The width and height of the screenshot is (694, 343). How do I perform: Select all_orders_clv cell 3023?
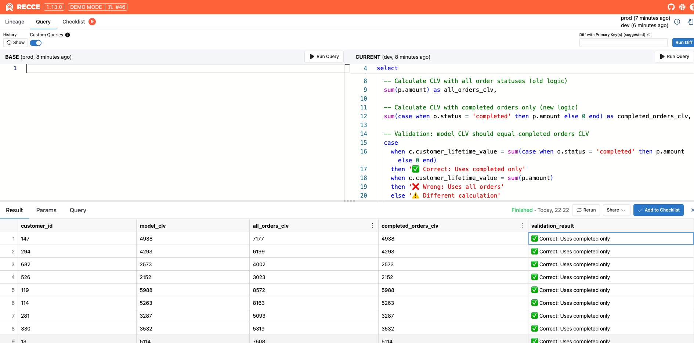click(x=314, y=277)
